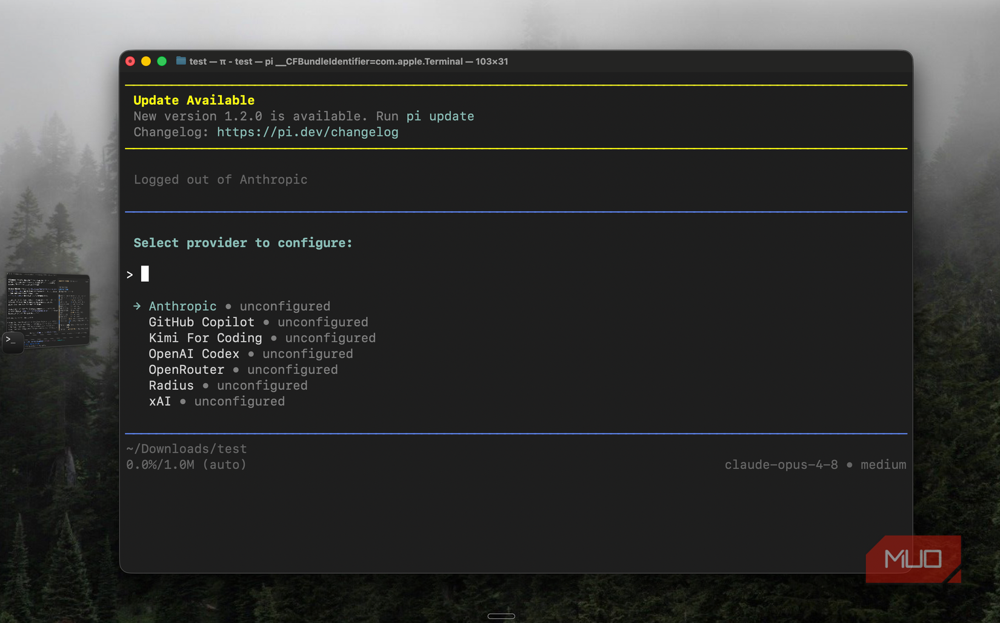Screen dimensions: 1000x623
Task: Pick Kimi For Coding provider
Action: pos(262,338)
